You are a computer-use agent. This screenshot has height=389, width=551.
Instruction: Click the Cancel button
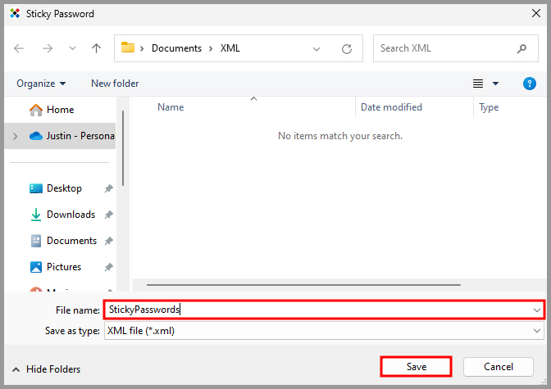tap(499, 367)
